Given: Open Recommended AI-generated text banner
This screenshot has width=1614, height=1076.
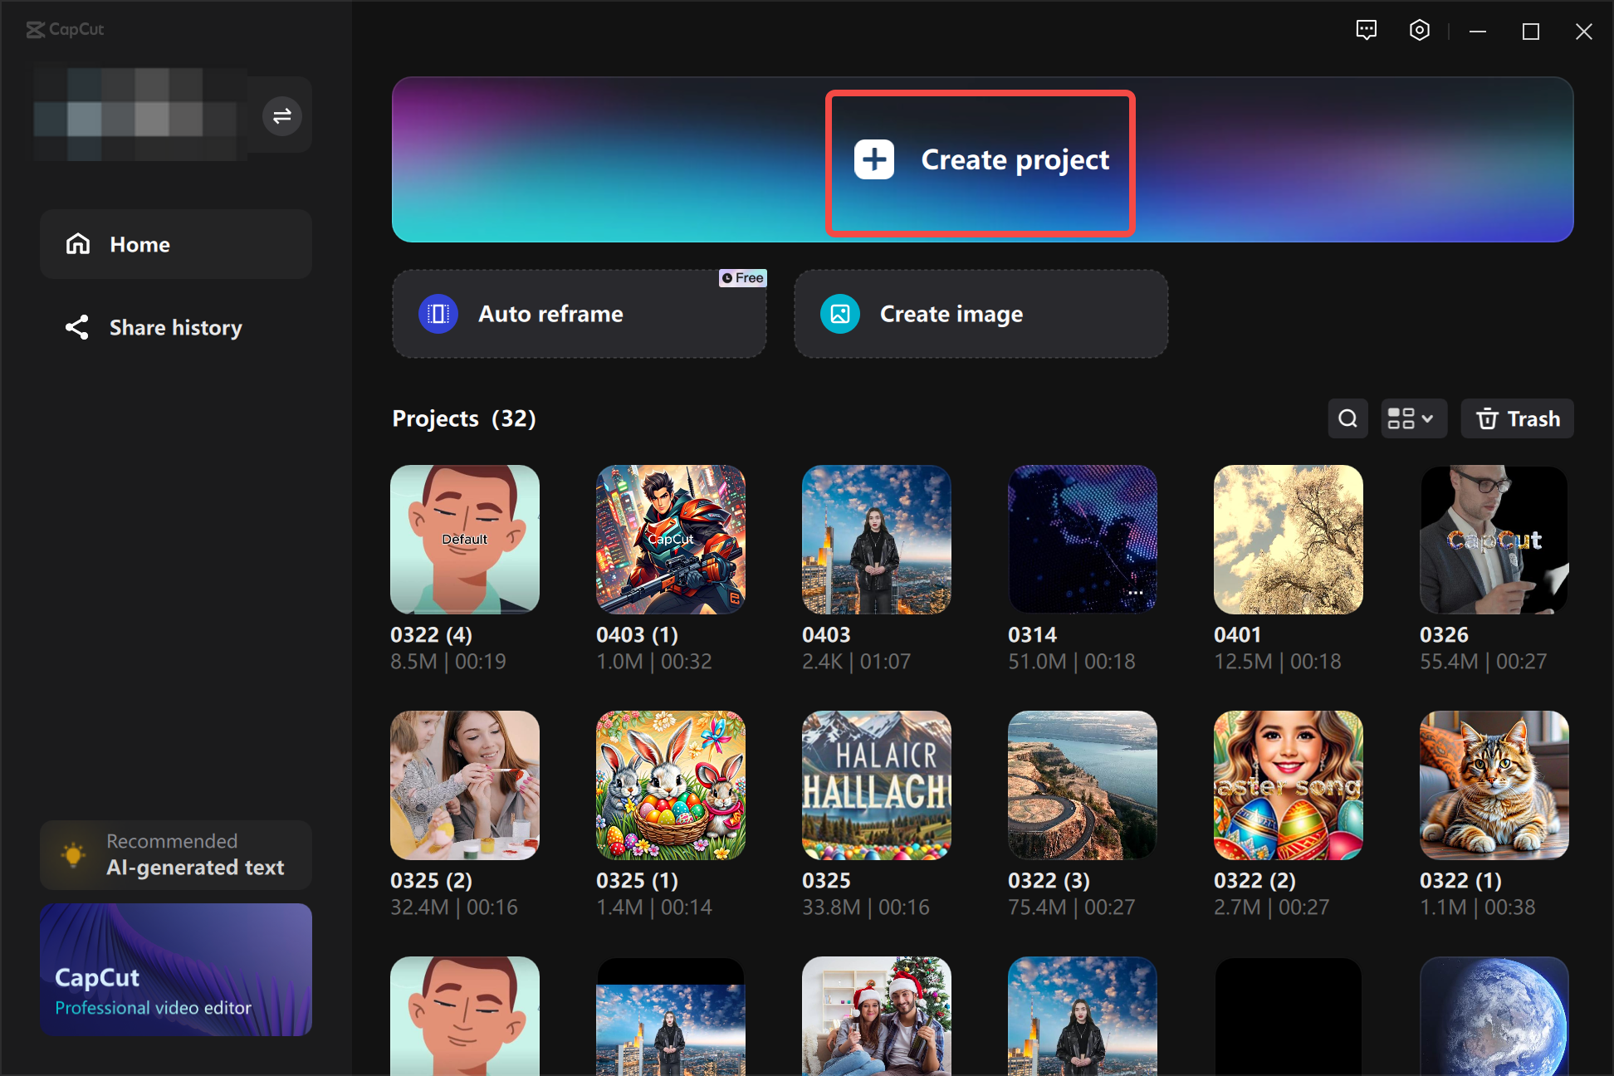Looking at the screenshot, I should click(x=175, y=854).
